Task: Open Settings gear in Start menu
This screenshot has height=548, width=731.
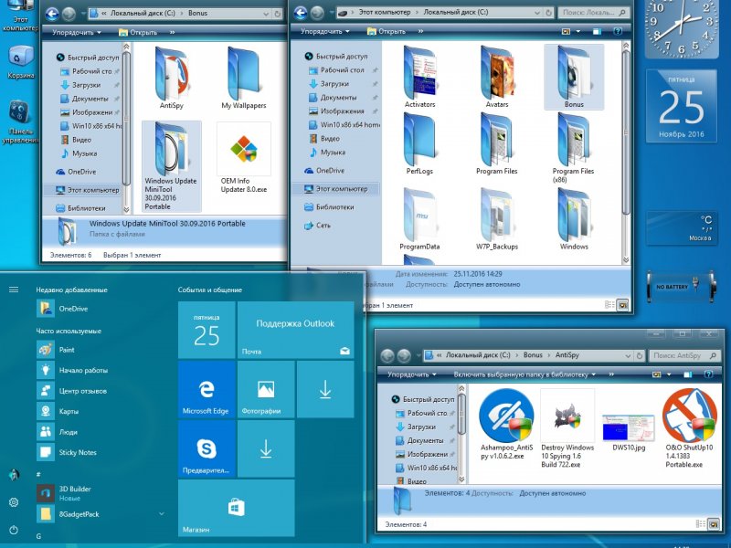Action: (x=14, y=502)
